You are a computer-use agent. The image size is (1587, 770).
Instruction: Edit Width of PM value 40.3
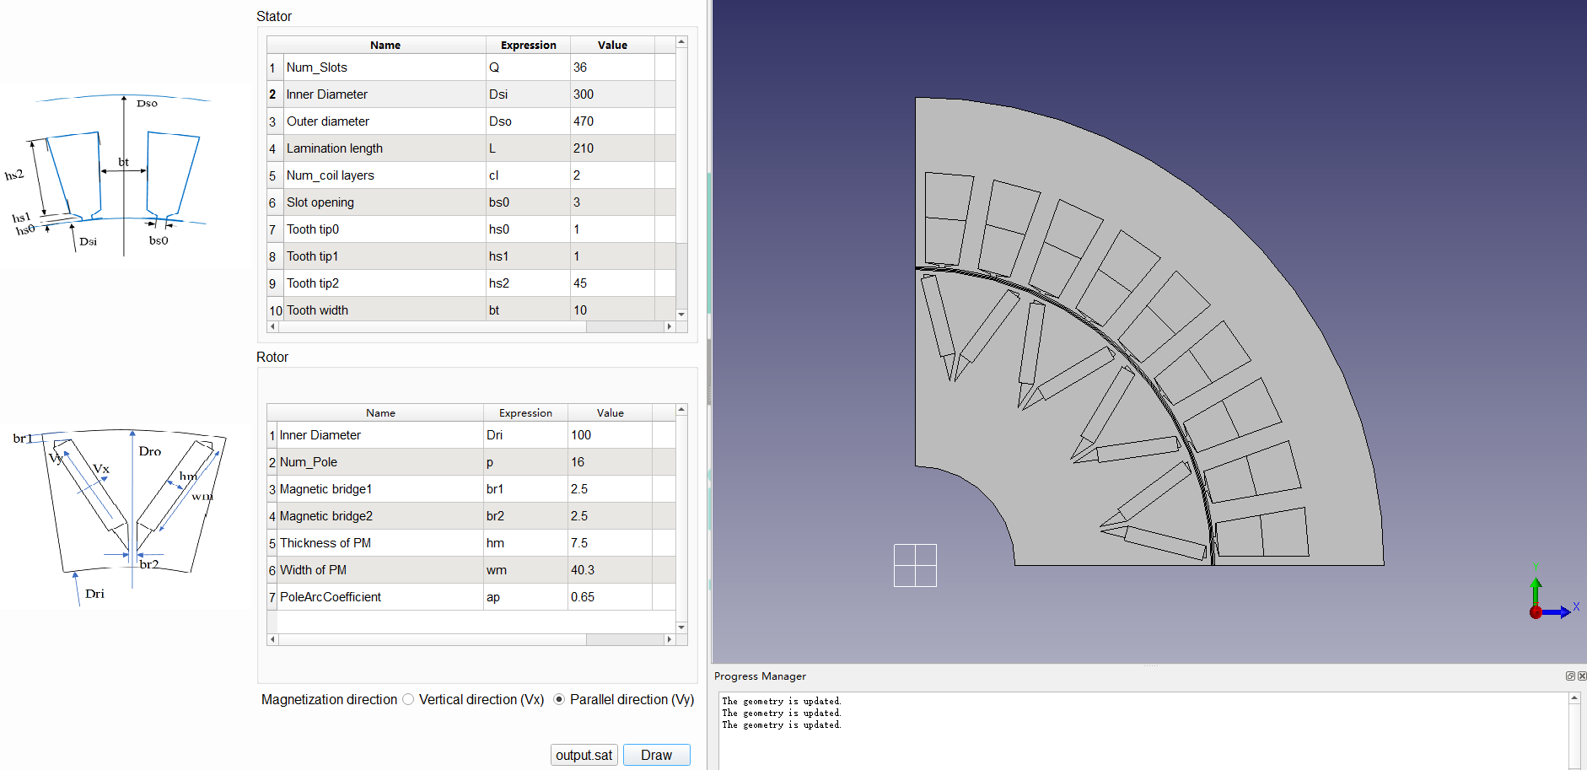(x=611, y=570)
